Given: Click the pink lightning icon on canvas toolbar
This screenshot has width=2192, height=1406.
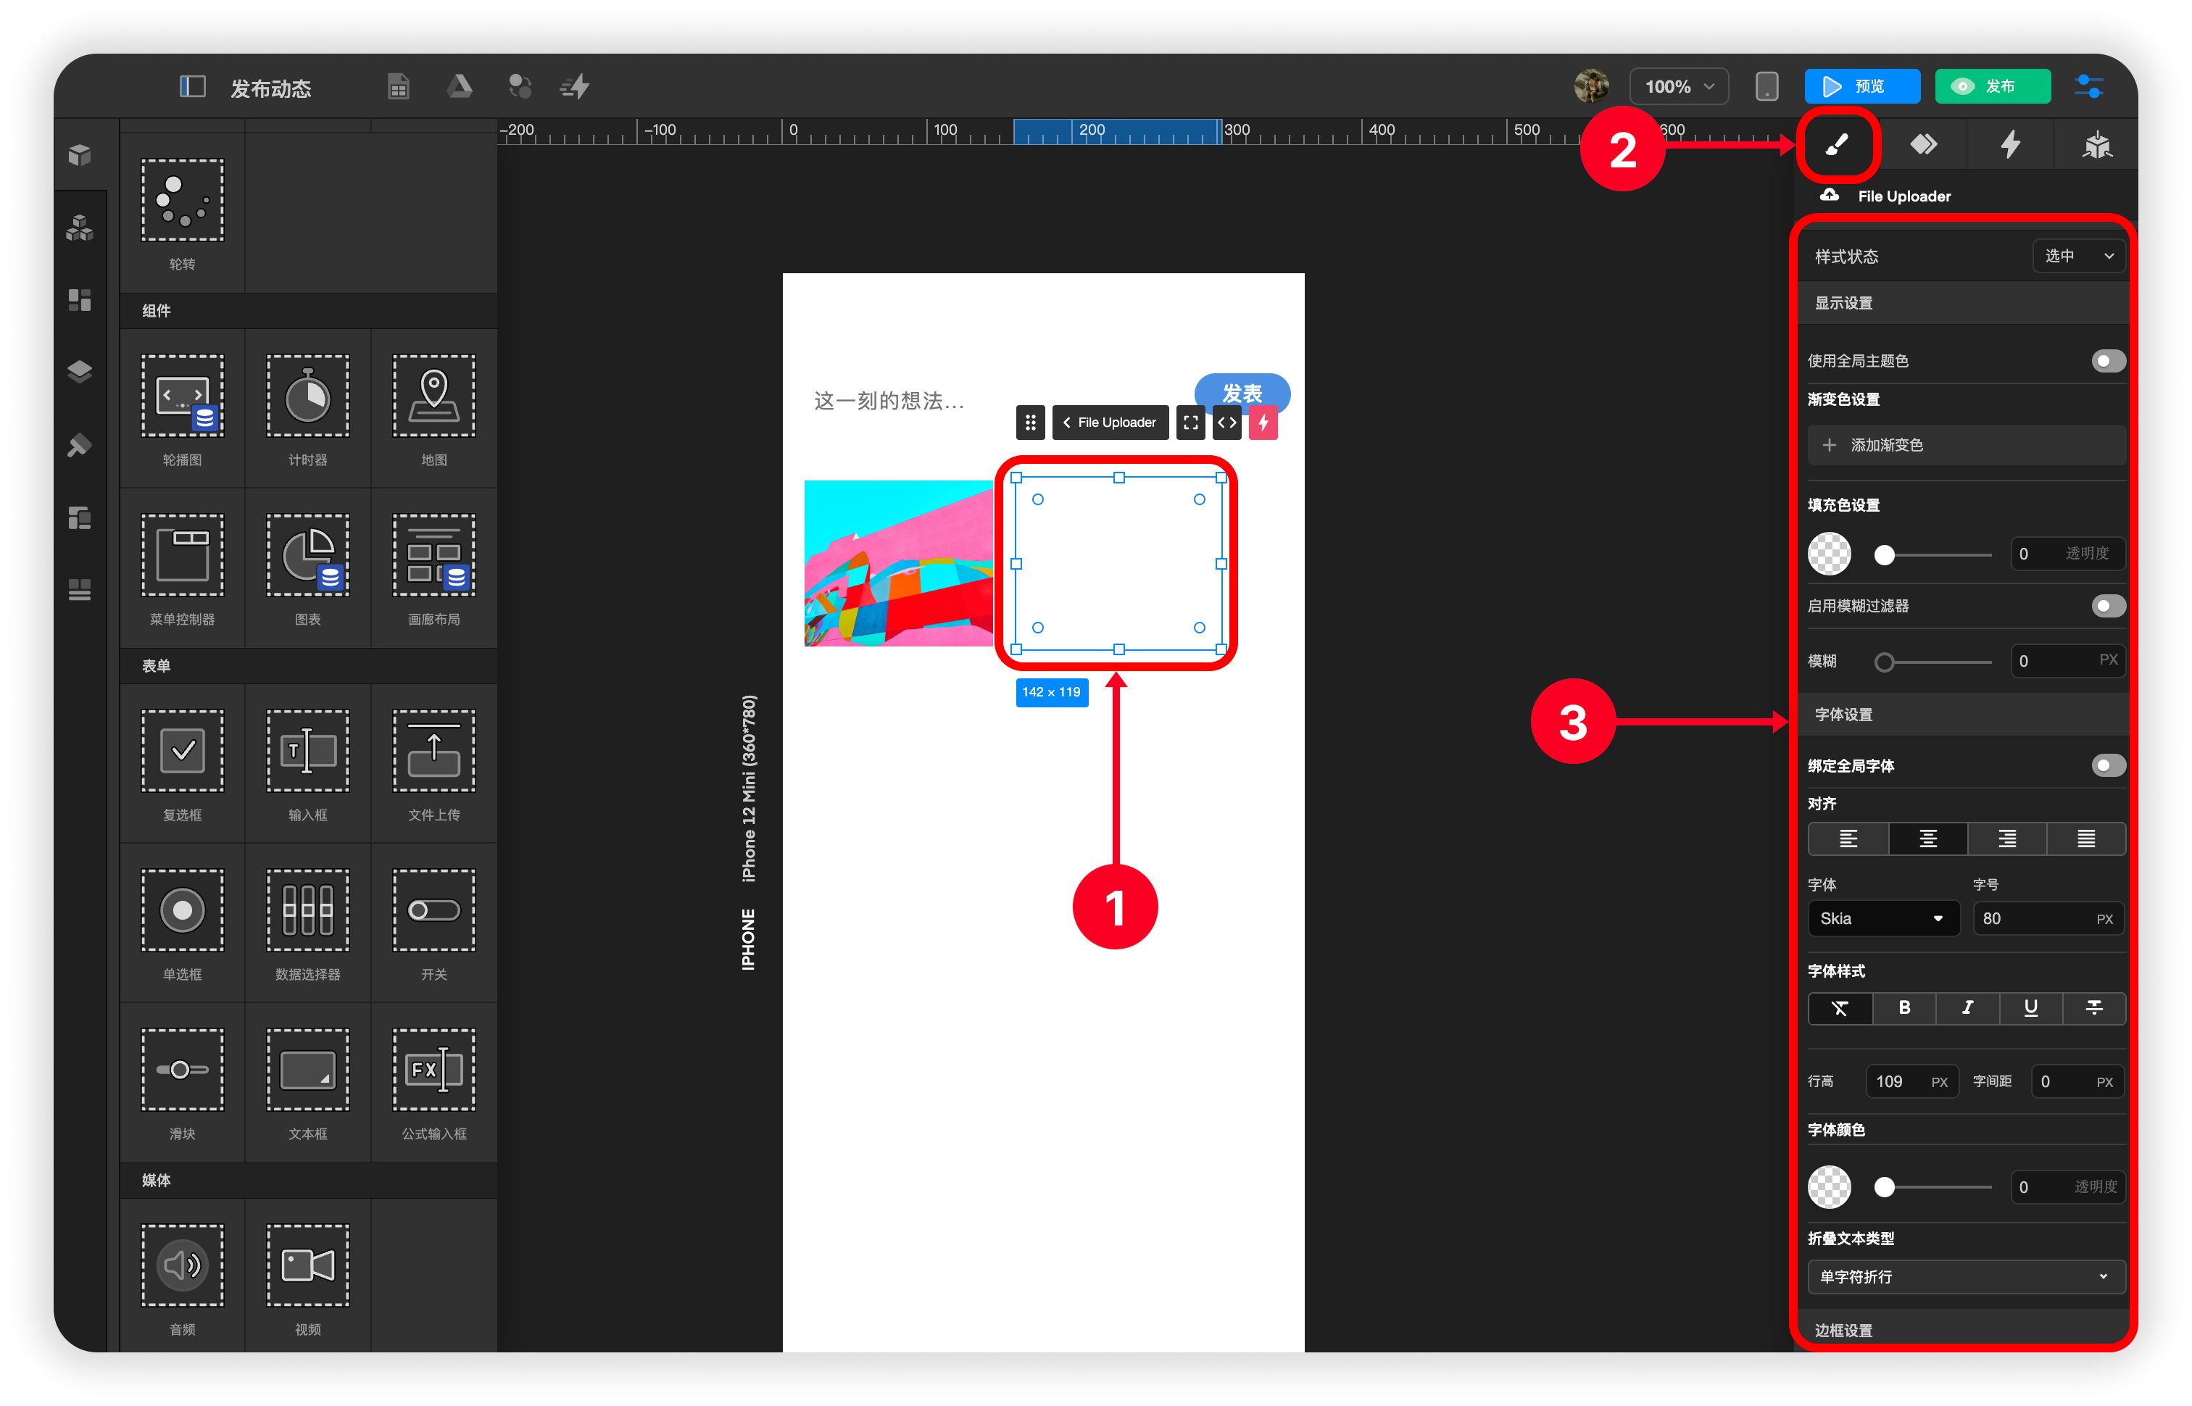Looking at the screenshot, I should click(x=1263, y=423).
